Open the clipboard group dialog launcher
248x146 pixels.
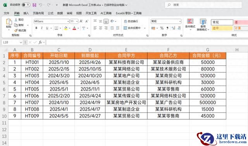point(30,36)
